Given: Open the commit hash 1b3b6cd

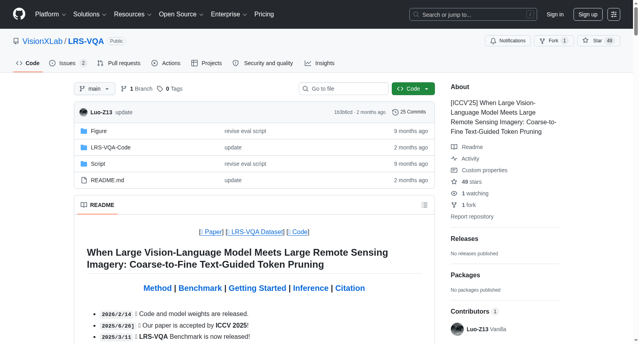Looking at the screenshot, I should 343,112.
